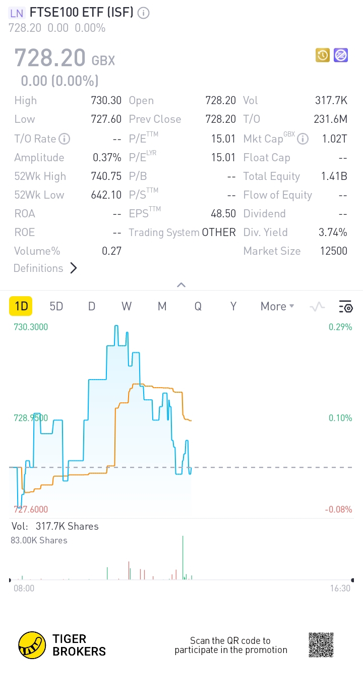The height and width of the screenshot is (696, 363).
Task: Collapse the quote details panel
Action: coord(181,285)
